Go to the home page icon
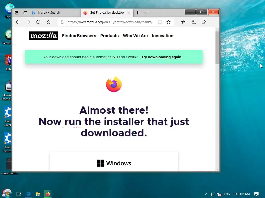Viewport: 265px width, 198px height. tap(49, 22)
